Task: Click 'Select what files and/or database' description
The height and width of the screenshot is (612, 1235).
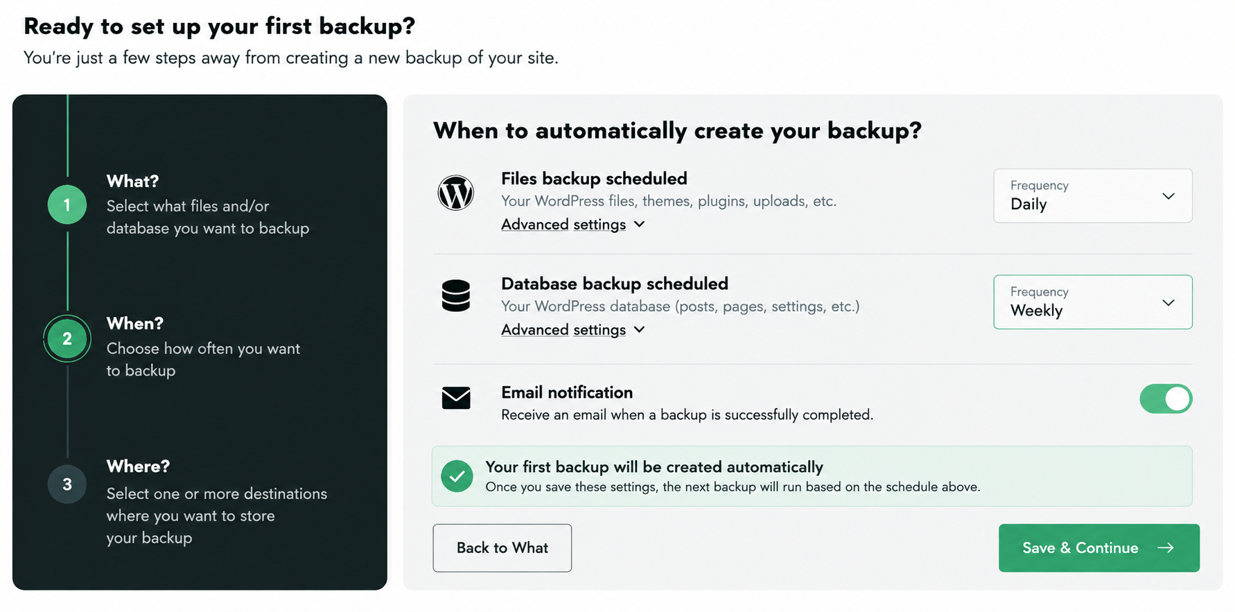Action: (208, 217)
